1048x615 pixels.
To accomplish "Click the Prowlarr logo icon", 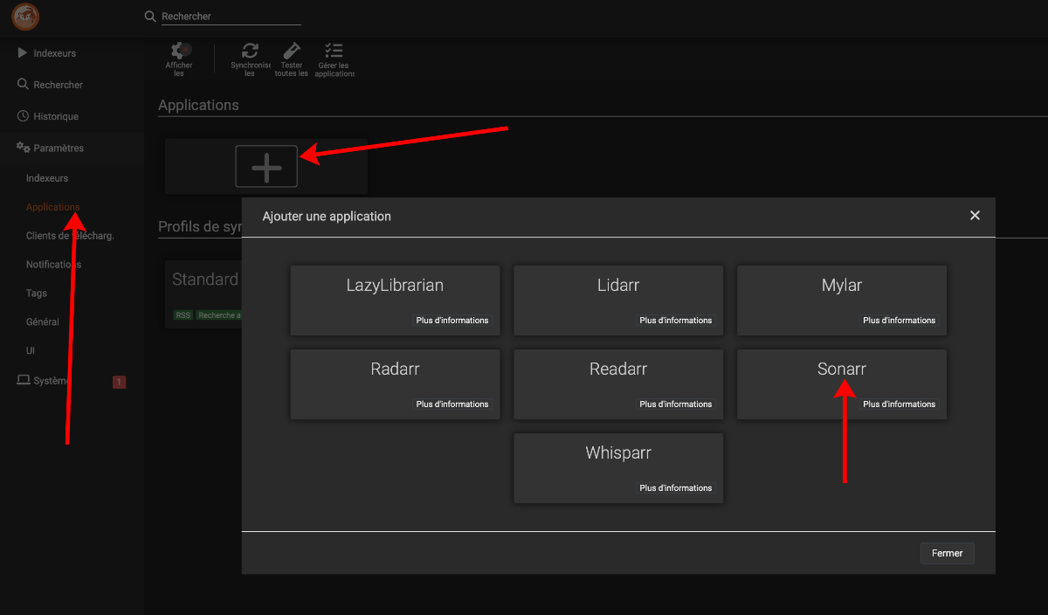I will pyautogui.click(x=25, y=17).
